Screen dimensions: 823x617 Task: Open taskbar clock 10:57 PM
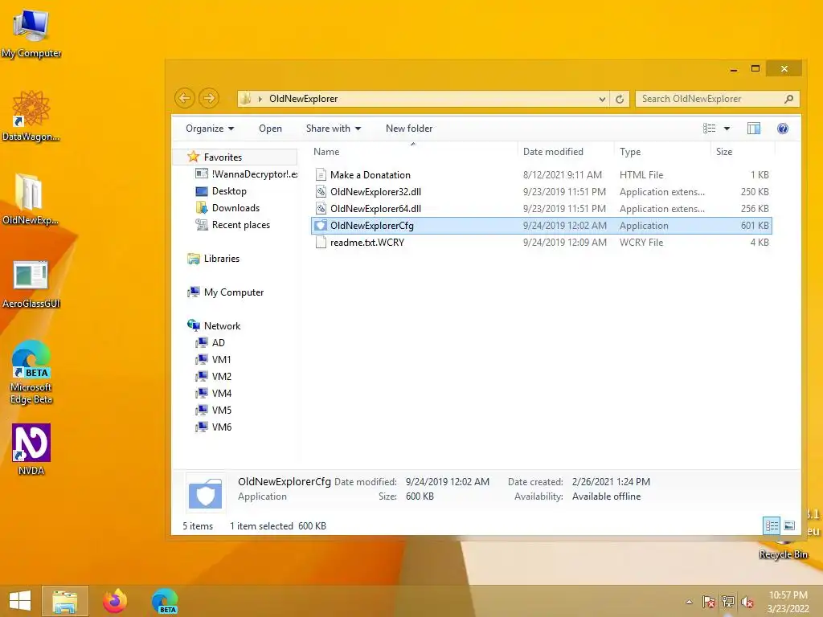click(788, 602)
